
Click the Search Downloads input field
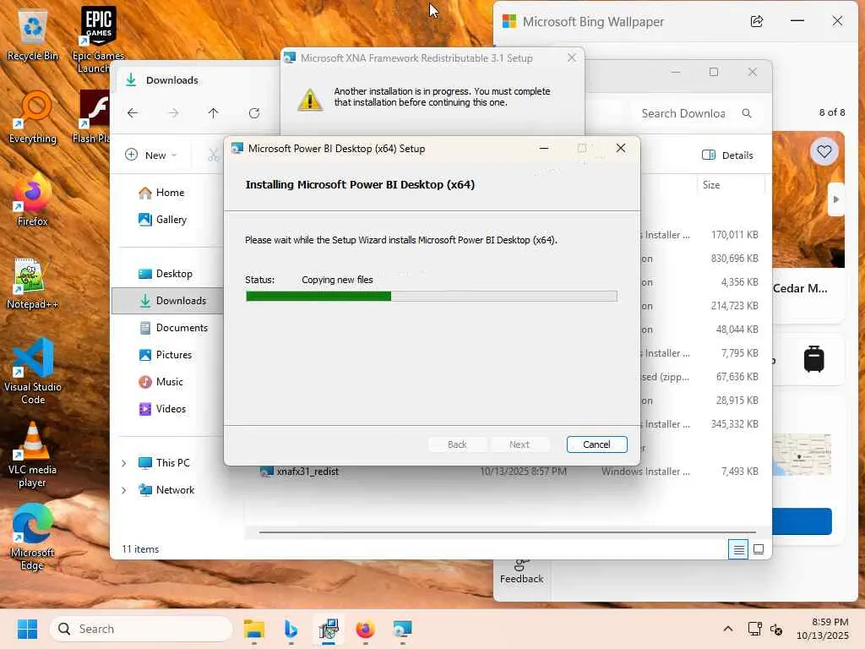tap(684, 113)
